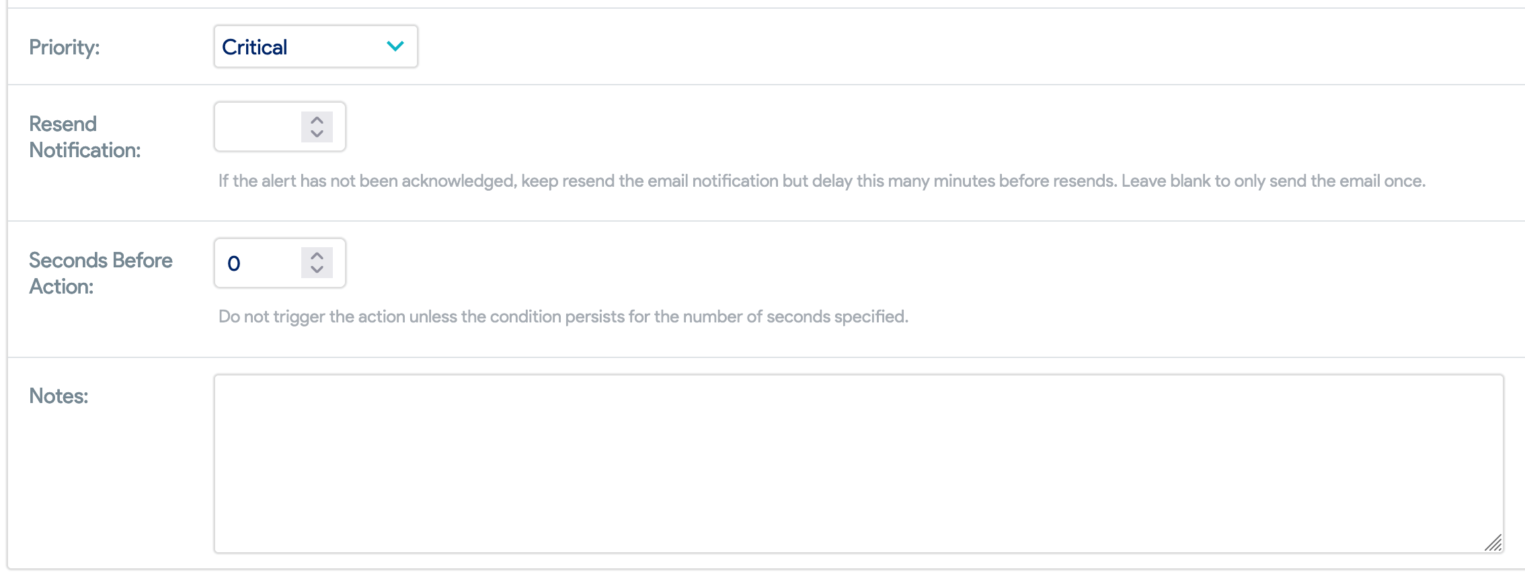Click gray spinner box in Seconds Before Action
This screenshot has width=1525, height=575.
[317, 263]
